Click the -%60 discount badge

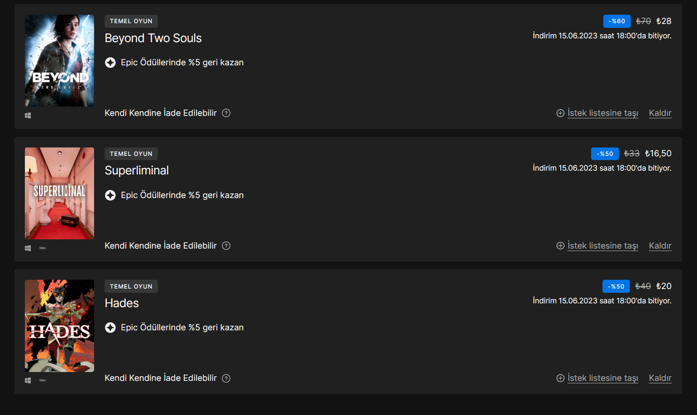pyautogui.click(x=616, y=21)
